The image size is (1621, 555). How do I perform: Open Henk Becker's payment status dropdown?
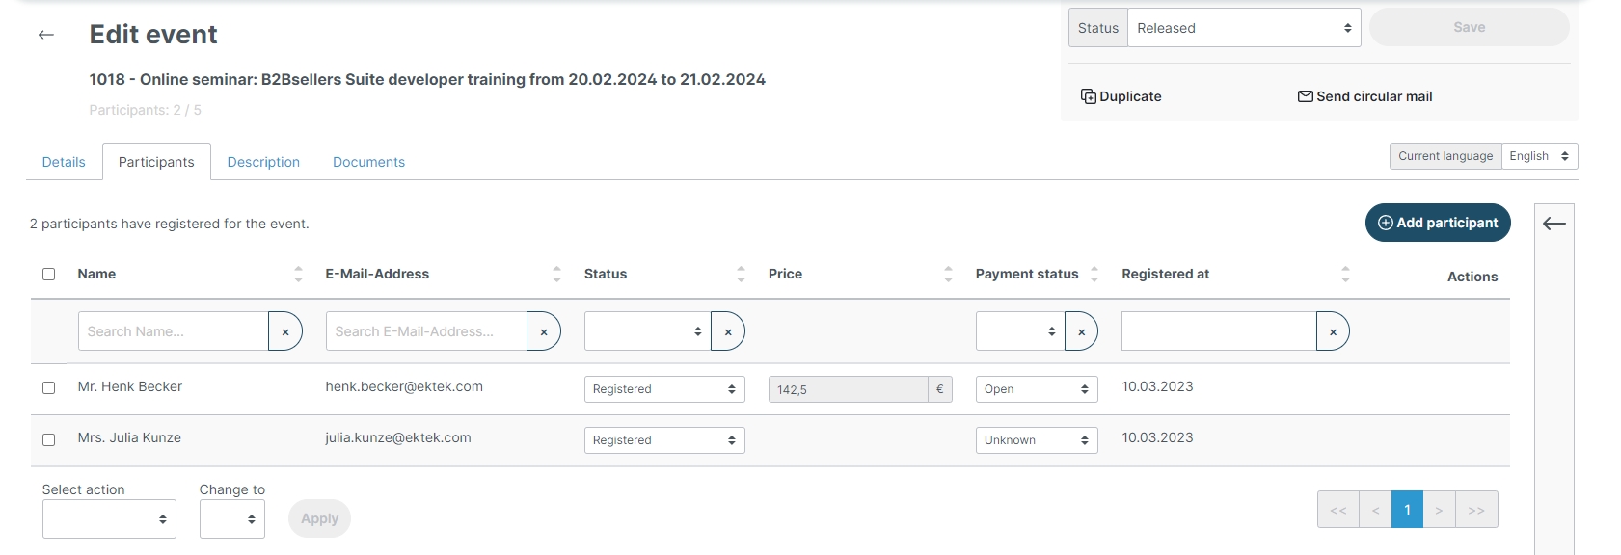tap(1036, 389)
